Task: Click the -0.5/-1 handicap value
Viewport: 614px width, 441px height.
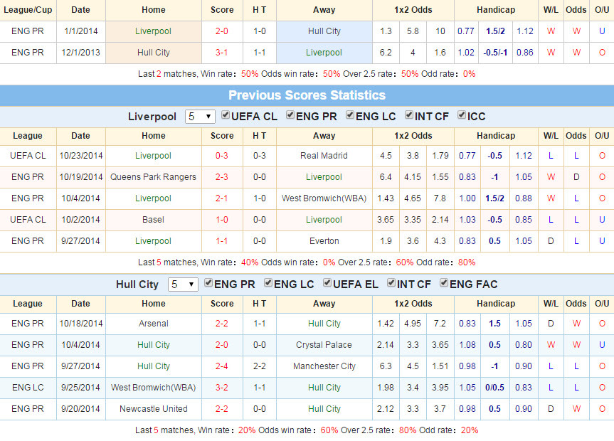Action: tap(495, 53)
